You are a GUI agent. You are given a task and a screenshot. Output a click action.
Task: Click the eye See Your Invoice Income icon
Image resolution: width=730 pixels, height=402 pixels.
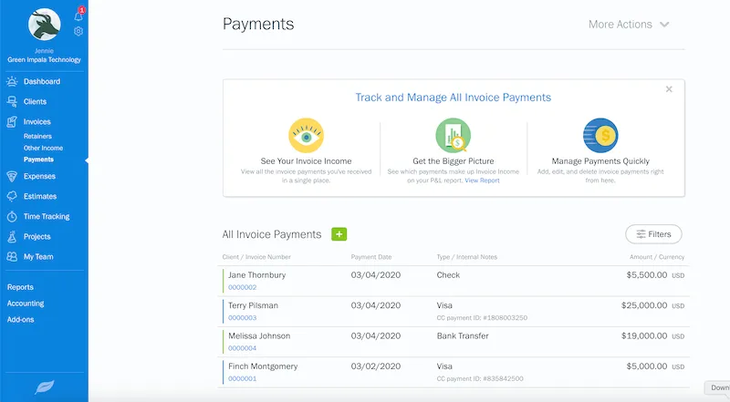point(306,135)
